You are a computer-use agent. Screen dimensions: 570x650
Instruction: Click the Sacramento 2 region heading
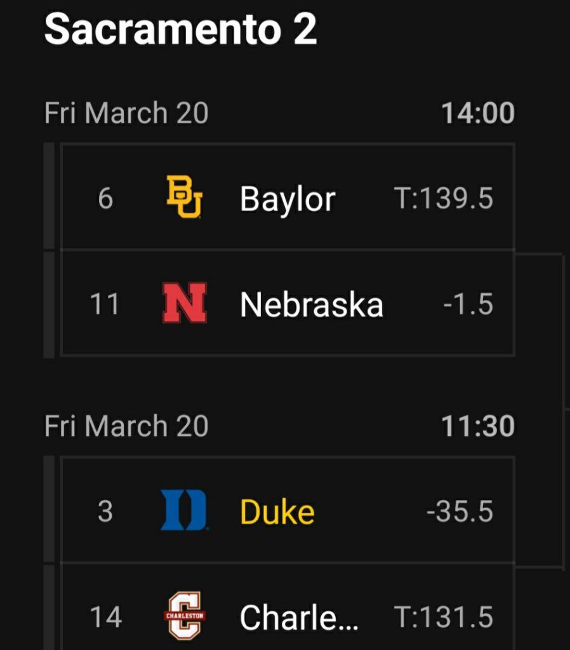coord(180,29)
